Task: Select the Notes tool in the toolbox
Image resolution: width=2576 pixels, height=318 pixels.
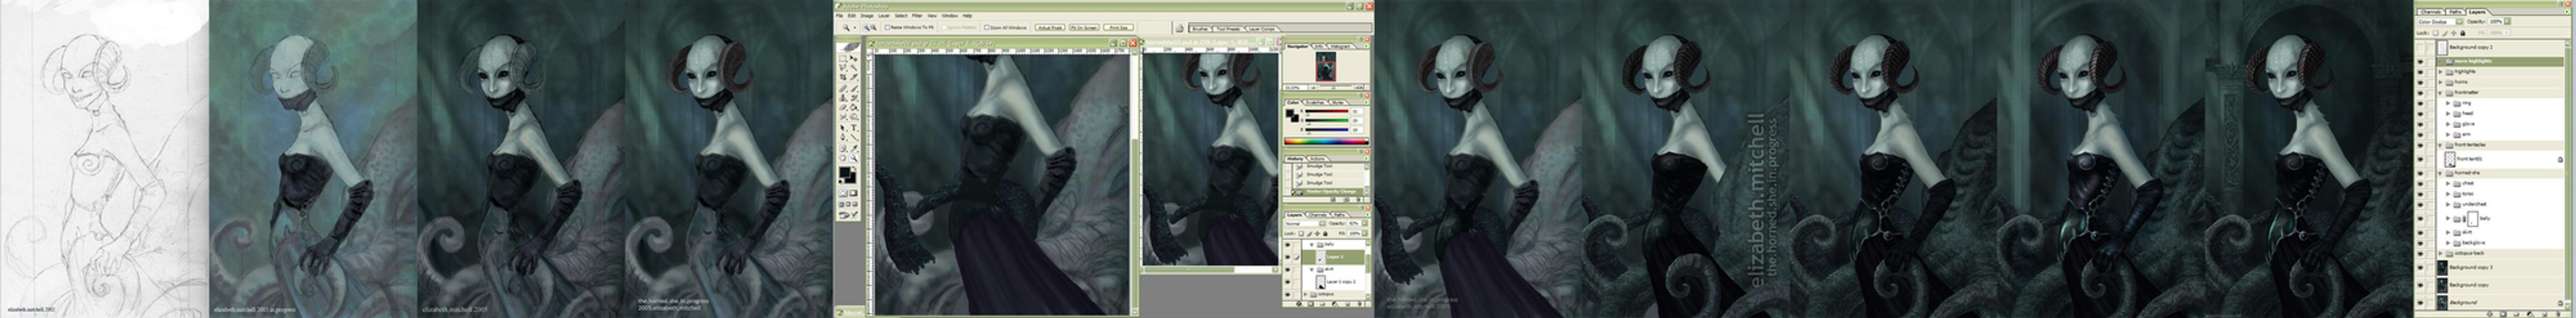Action: coord(843,148)
